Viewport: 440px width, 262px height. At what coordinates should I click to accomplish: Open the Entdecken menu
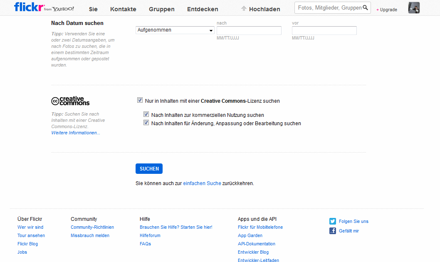click(x=203, y=9)
